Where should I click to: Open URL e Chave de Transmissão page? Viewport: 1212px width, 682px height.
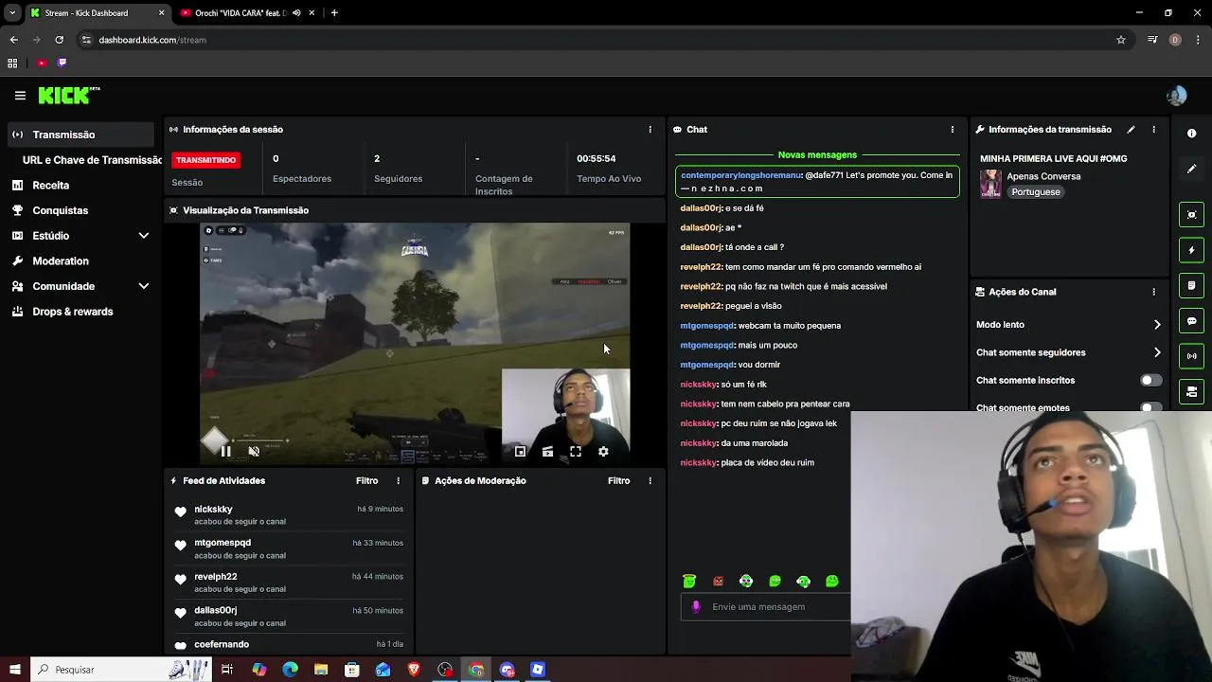coord(92,160)
